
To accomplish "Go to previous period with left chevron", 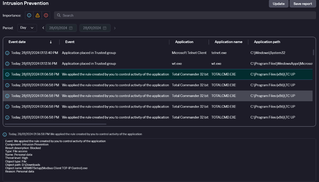I will (43, 28).
